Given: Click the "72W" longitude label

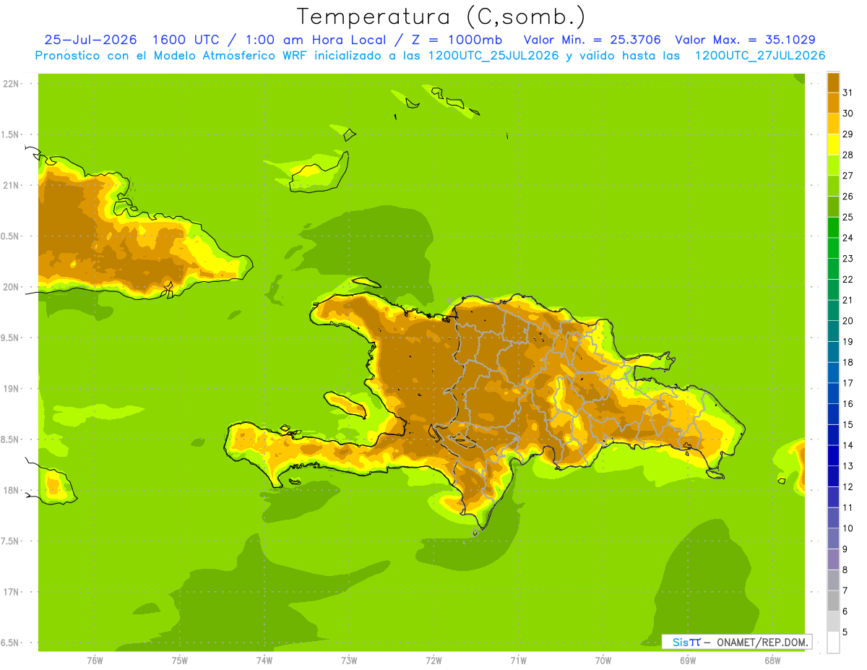Looking at the screenshot, I should pos(433,661).
